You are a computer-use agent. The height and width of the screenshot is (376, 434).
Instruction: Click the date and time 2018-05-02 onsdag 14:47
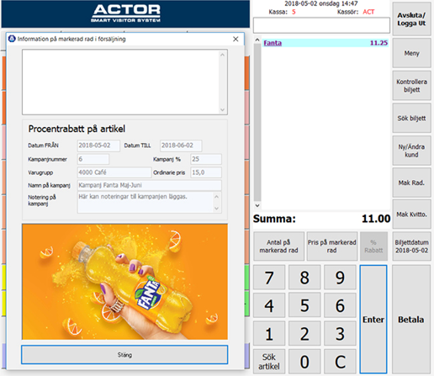pos(321,3)
